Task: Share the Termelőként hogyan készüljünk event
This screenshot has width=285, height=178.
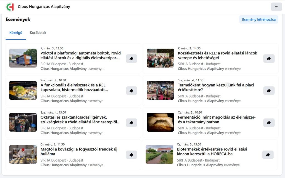Action: tap(269, 91)
